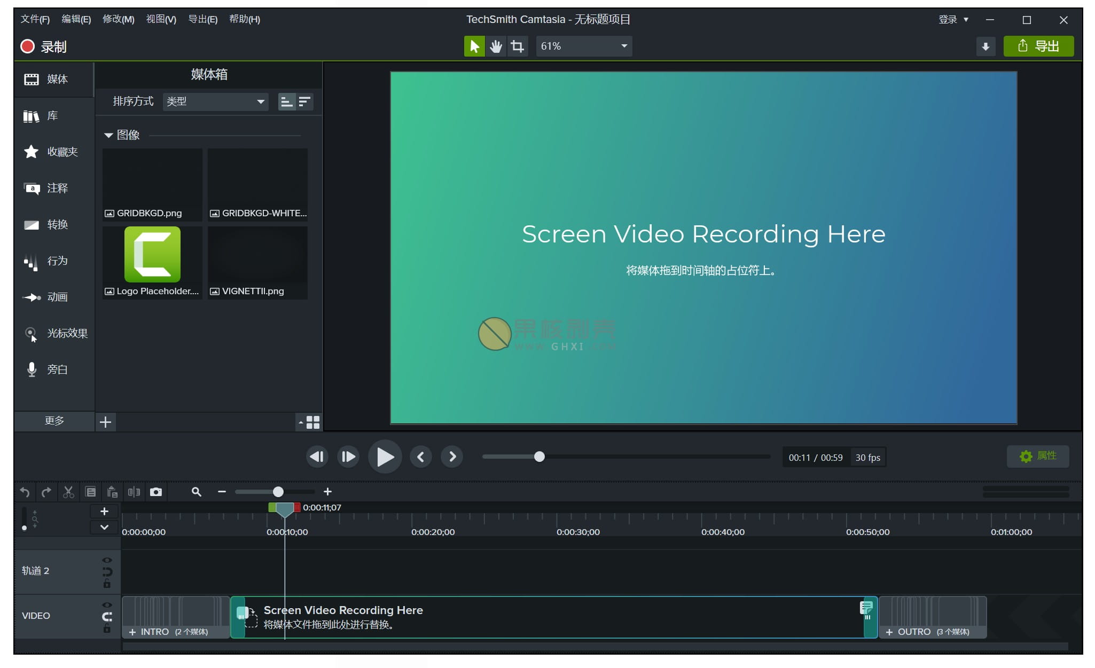Open the 导出(E) menu
The image size is (1095, 668).
coord(203,19)
